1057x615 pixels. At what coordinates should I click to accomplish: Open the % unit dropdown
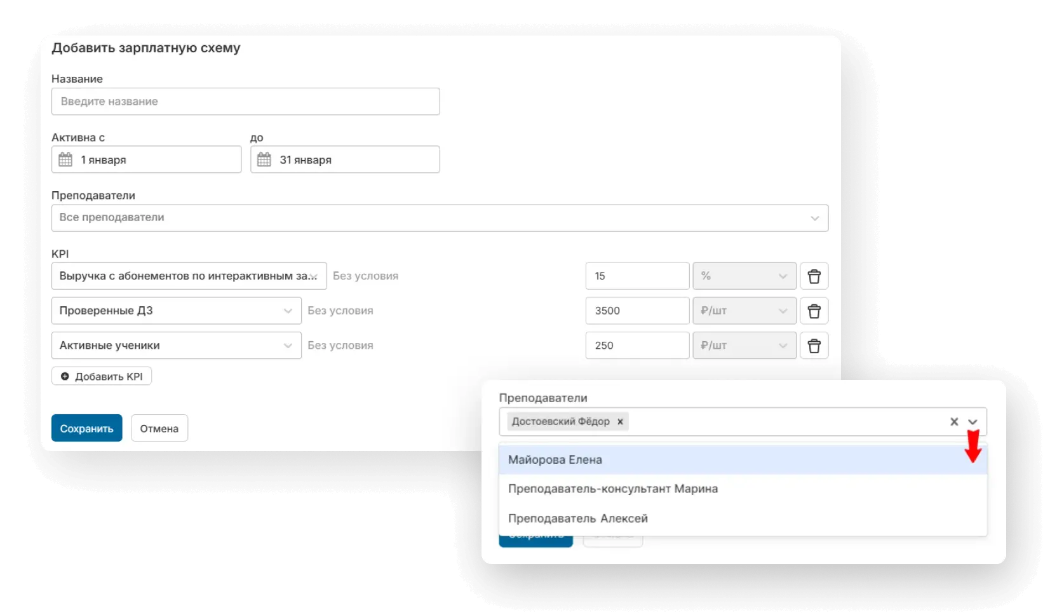coord(782,276)
